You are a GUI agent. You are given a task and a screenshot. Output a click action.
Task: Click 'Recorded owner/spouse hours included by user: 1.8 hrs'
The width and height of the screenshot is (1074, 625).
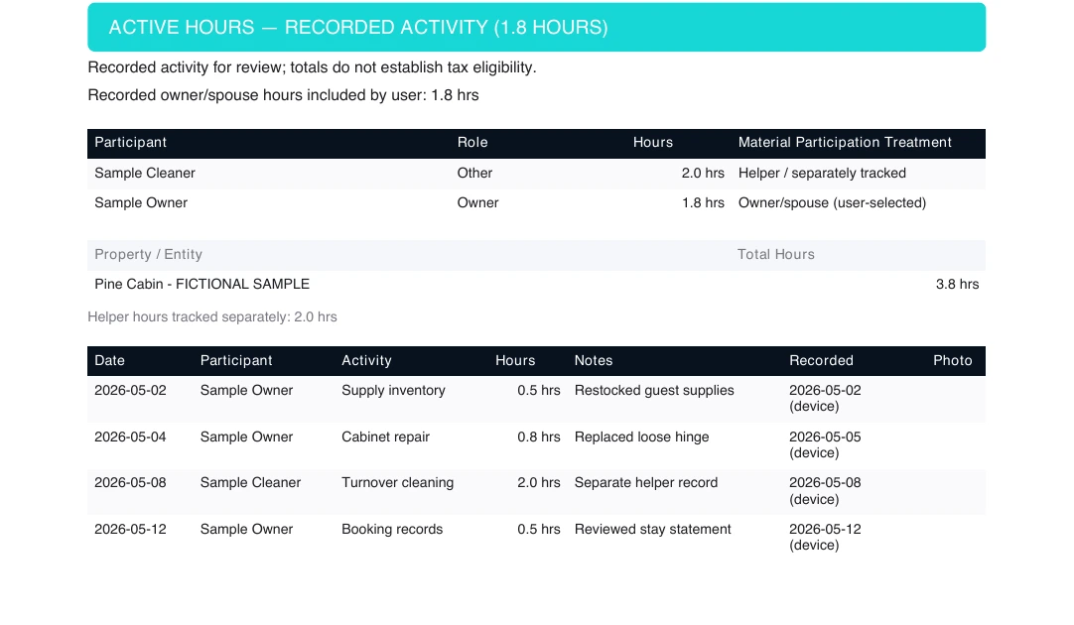pos(283,95)
